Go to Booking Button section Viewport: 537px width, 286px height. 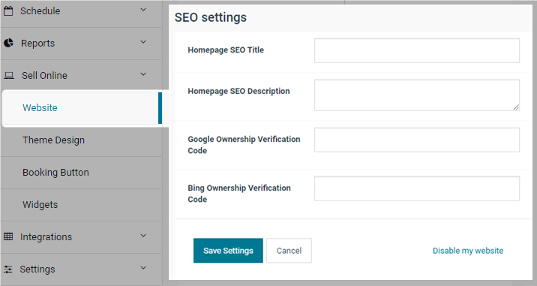click(x=55, y=172)
